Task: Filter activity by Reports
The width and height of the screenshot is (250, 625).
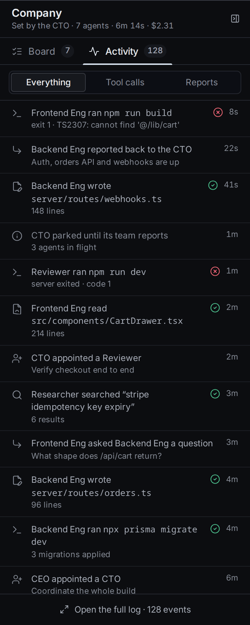Action: (202, 82)
